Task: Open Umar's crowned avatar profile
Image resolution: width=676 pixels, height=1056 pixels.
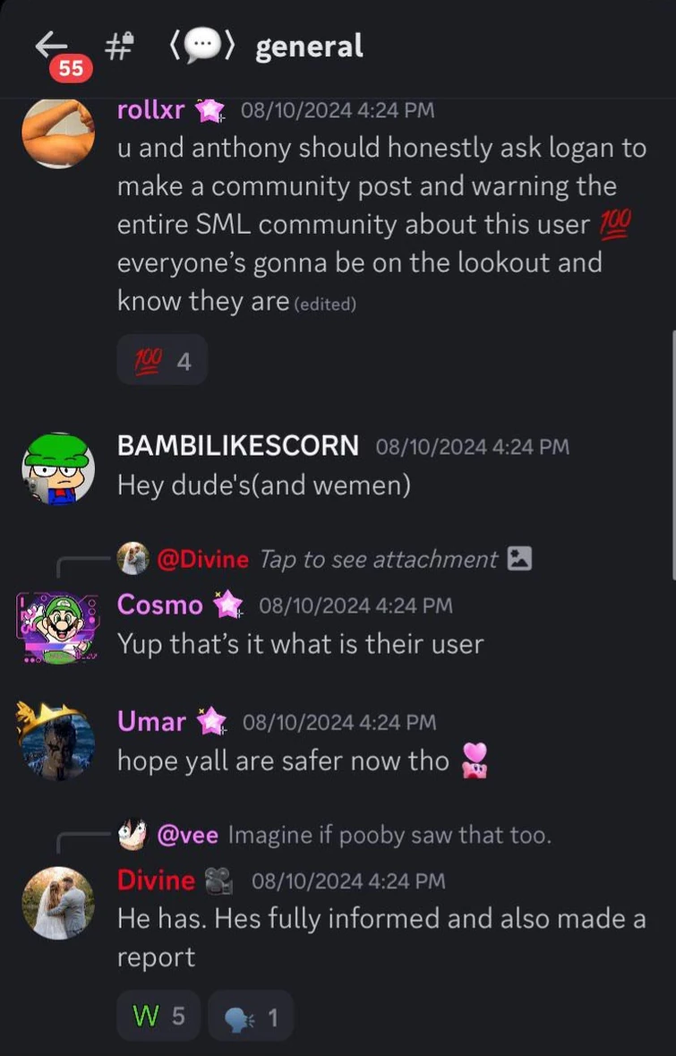Action: 56,740
